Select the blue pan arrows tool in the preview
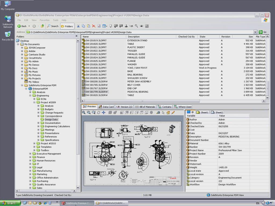This screenshot has width=275, height=206. pos(103,112)
